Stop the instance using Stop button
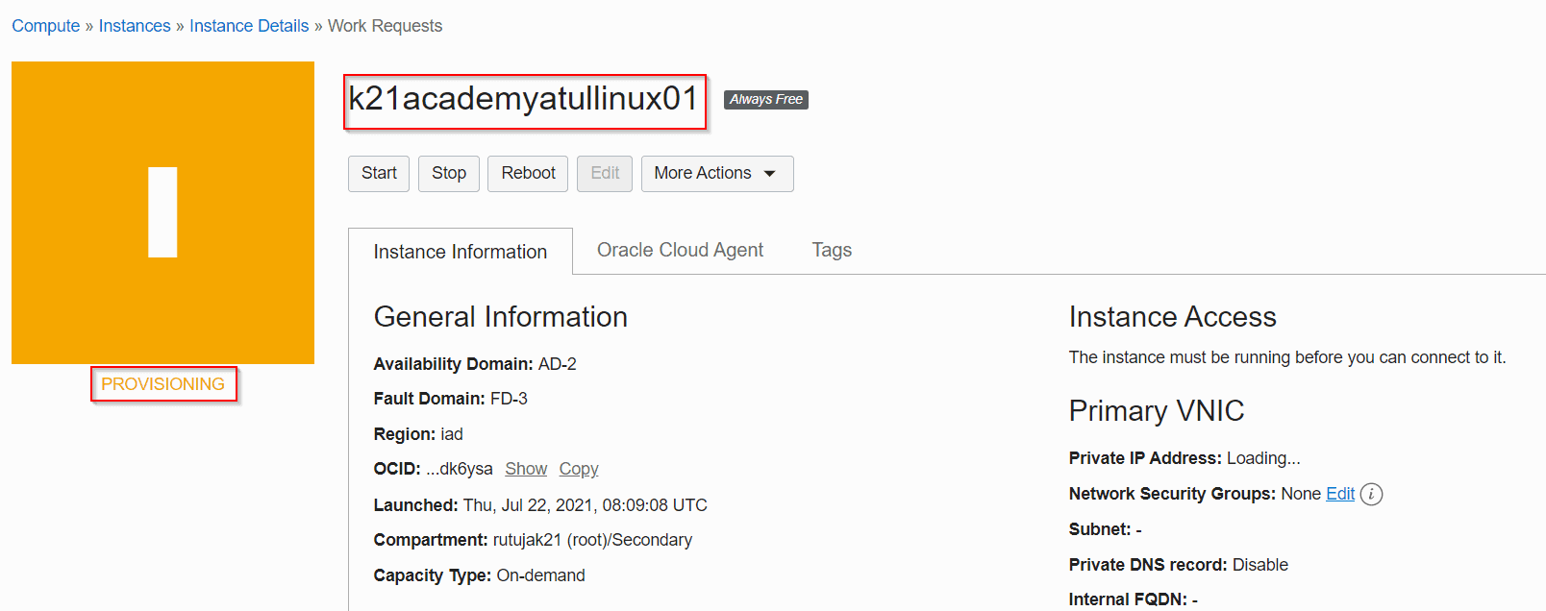 [448, 174]
